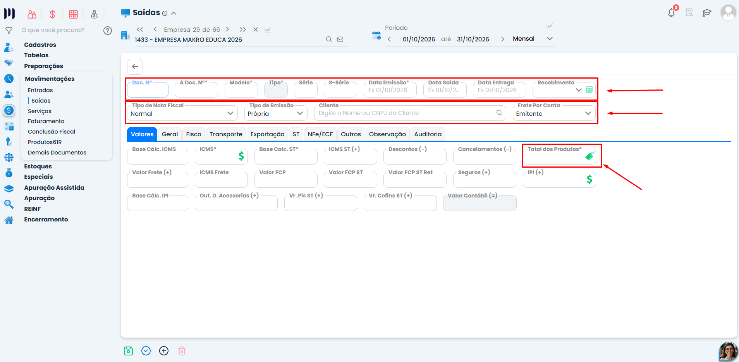
Task: Switch to the Geral tab
Action: click(170, 134)
